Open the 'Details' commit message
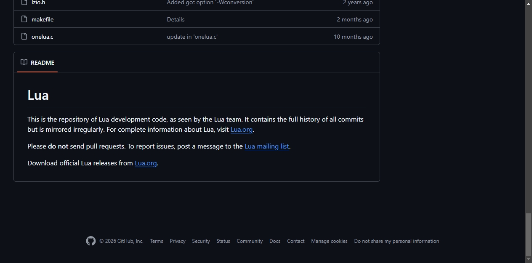Viewport: 532px width, 263px height. [x=176, y=19]
